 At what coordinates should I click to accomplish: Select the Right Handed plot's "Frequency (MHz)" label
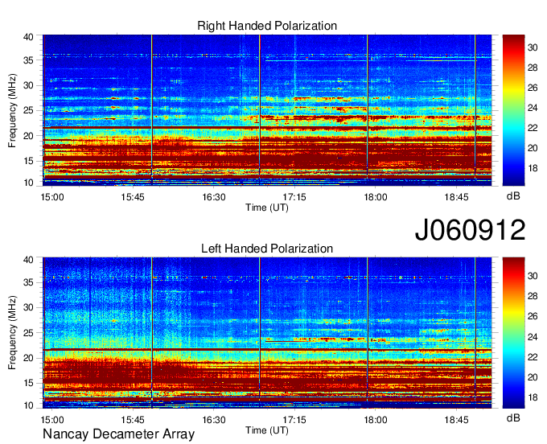click(12, 110)
